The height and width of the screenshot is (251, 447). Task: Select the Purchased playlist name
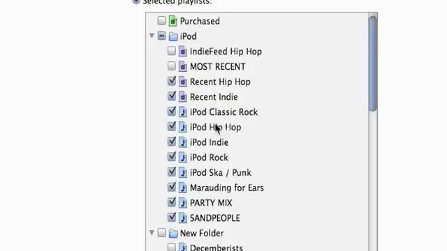click(x=200, y=22)
